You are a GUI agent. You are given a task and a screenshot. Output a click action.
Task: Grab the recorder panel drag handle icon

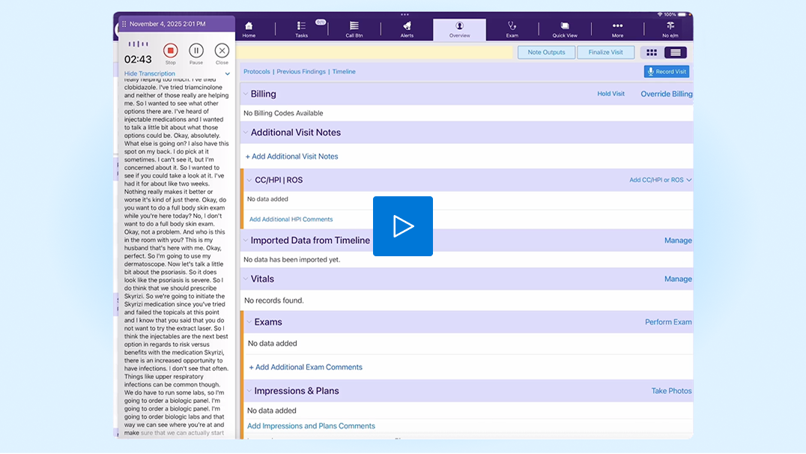click(x=124, y=24)
